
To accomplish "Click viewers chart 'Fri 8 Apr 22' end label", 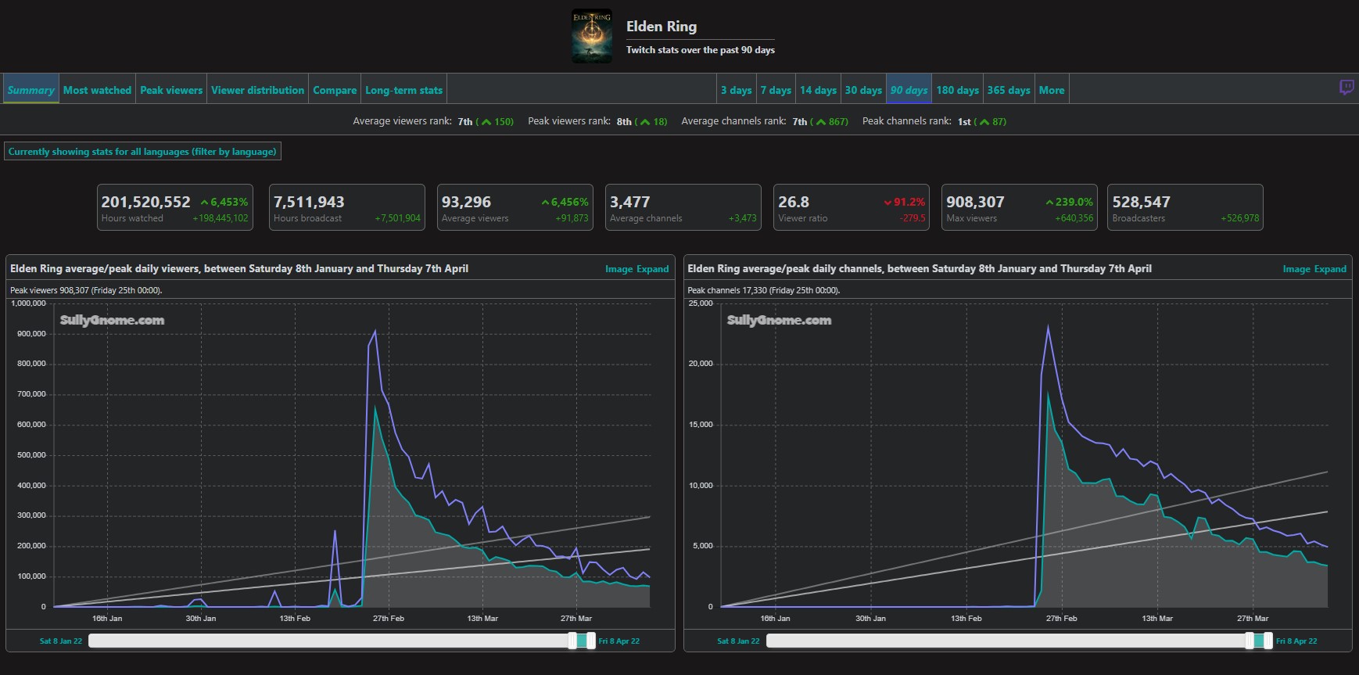I will click(619, 641).
